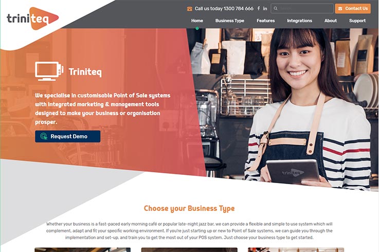Expand the Features menu
379x252 pixels.
click(x=266, y=21)
